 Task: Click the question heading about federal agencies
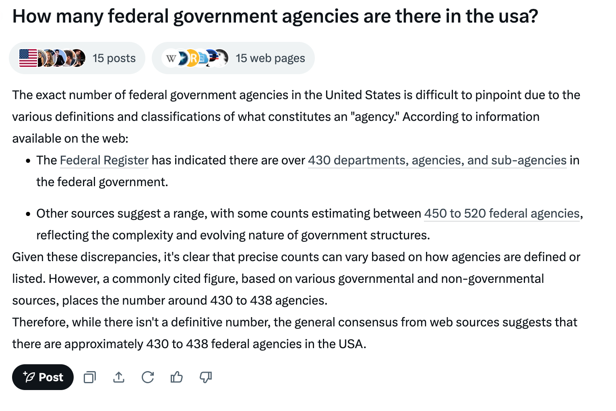[x=275, y=17]
